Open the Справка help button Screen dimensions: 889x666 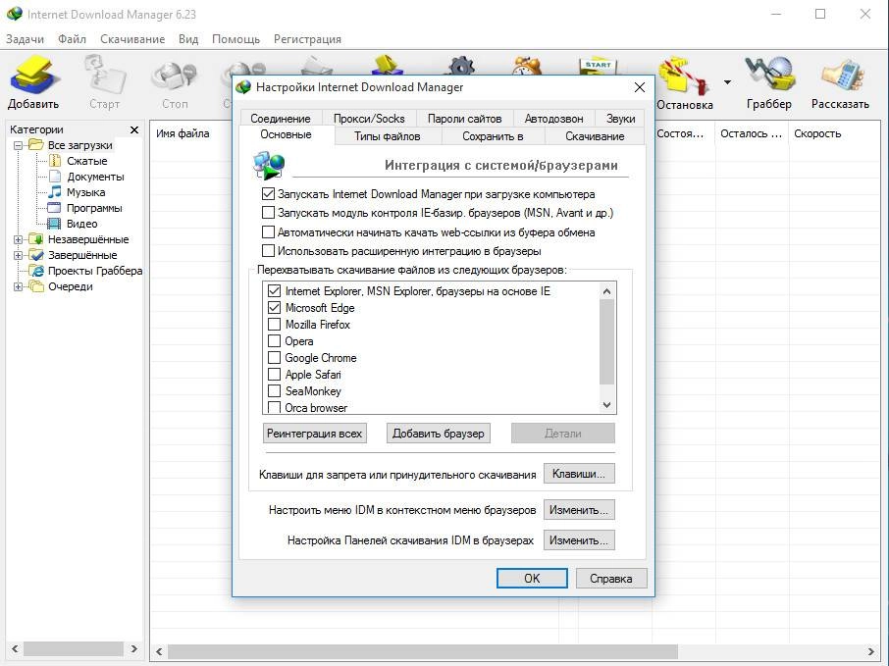point(611,579)
